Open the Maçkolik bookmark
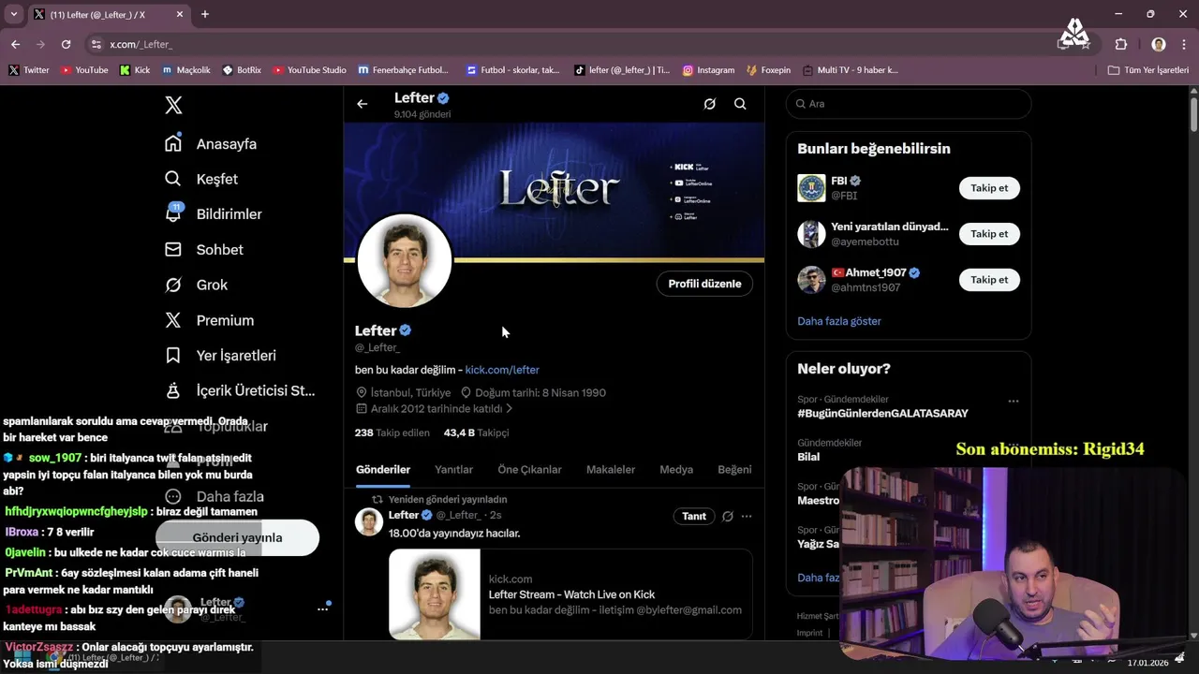The image size is (1199, 674). (186, 70)
